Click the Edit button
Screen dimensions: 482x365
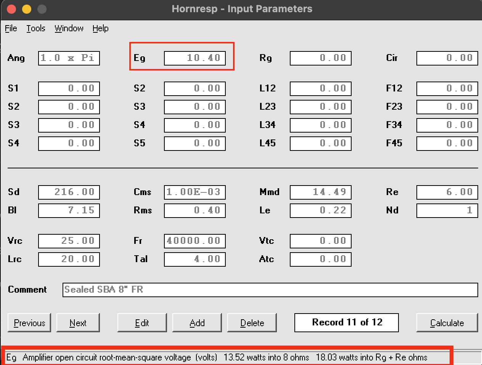[142, 323]
